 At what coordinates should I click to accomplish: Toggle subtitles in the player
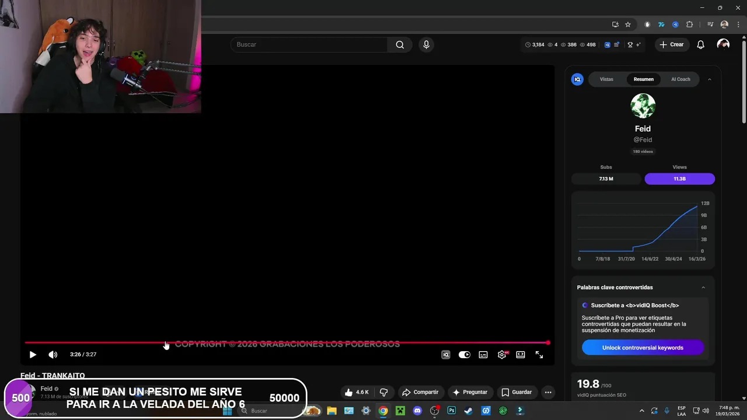point(483,355)
